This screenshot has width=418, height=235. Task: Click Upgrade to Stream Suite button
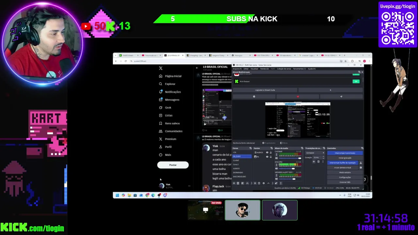point(265,90)
